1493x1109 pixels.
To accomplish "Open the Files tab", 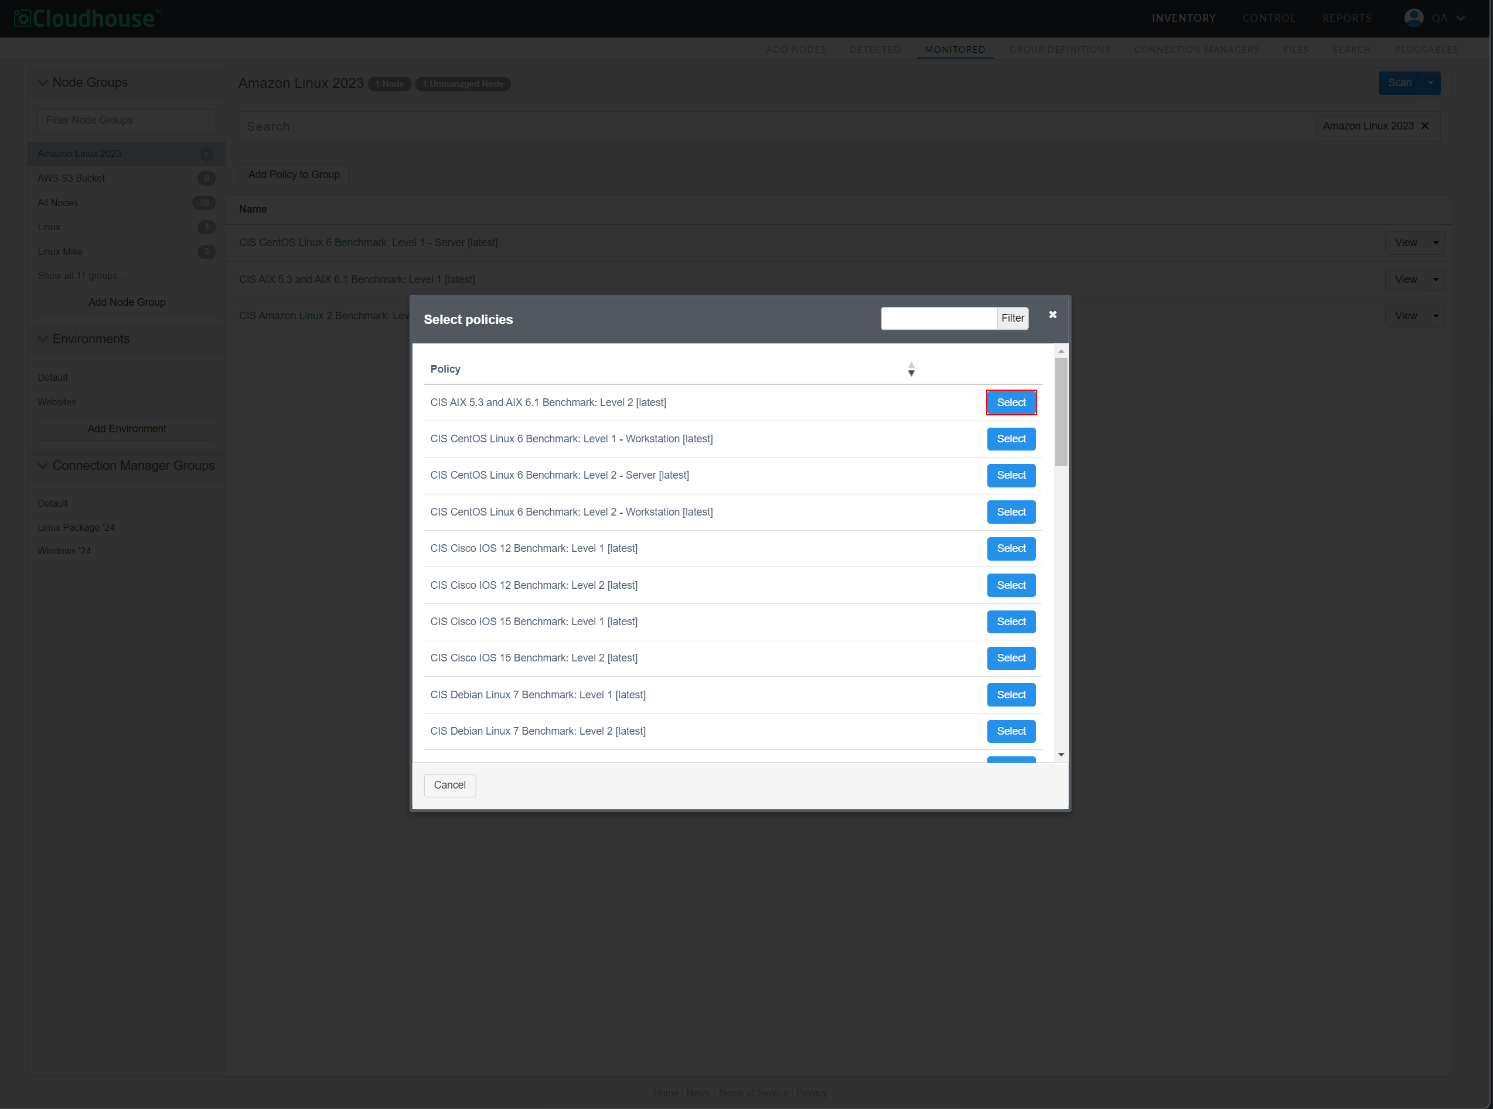I will click(1295, 50).
